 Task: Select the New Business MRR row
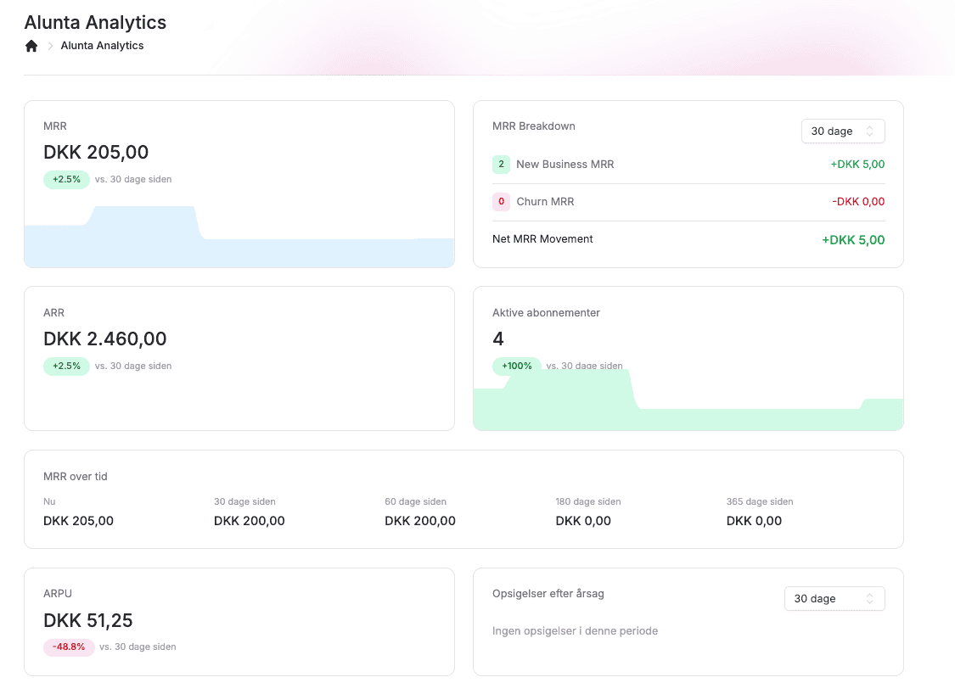[688, 165]
